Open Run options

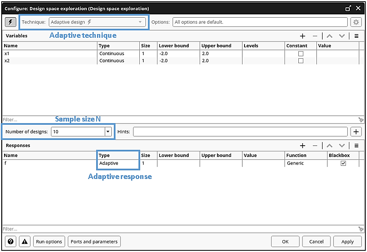tap(49, 241)
